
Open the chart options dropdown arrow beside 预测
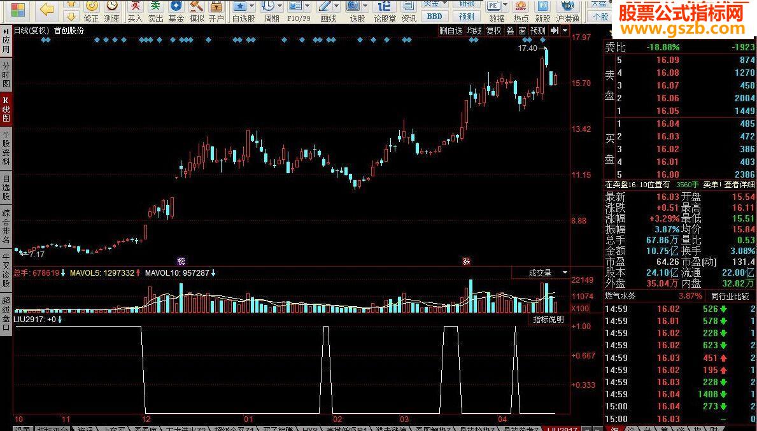point(565,31)
